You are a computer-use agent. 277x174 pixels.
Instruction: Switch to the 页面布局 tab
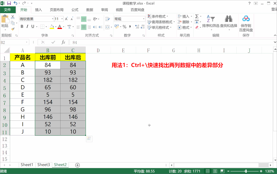(56, 10)
